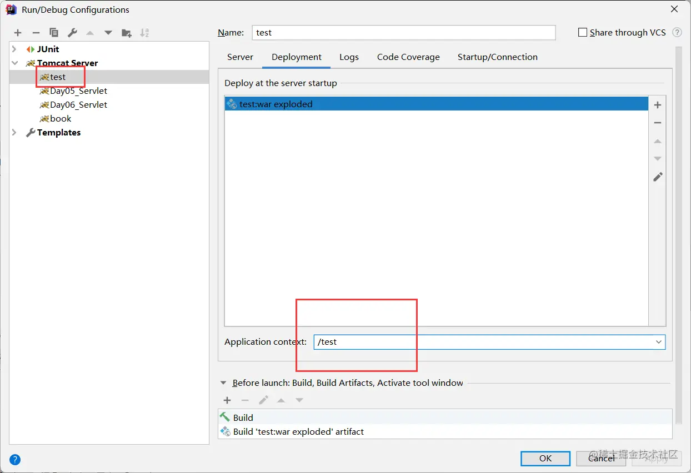Move the Before launch task up
Screen dimensions: 691x473
[x=281, y=400]
